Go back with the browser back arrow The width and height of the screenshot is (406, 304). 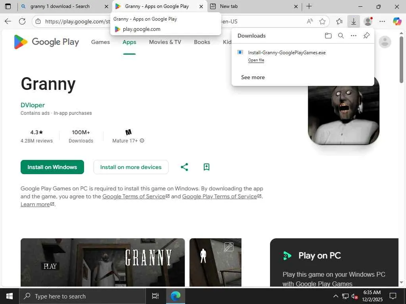(8, 21)
